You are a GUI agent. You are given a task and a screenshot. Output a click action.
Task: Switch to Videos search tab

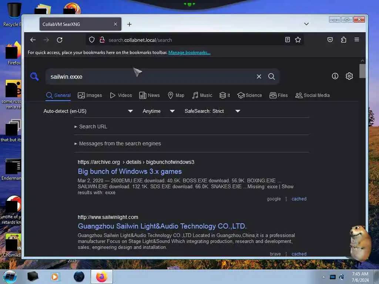click(x=121, y=95)
